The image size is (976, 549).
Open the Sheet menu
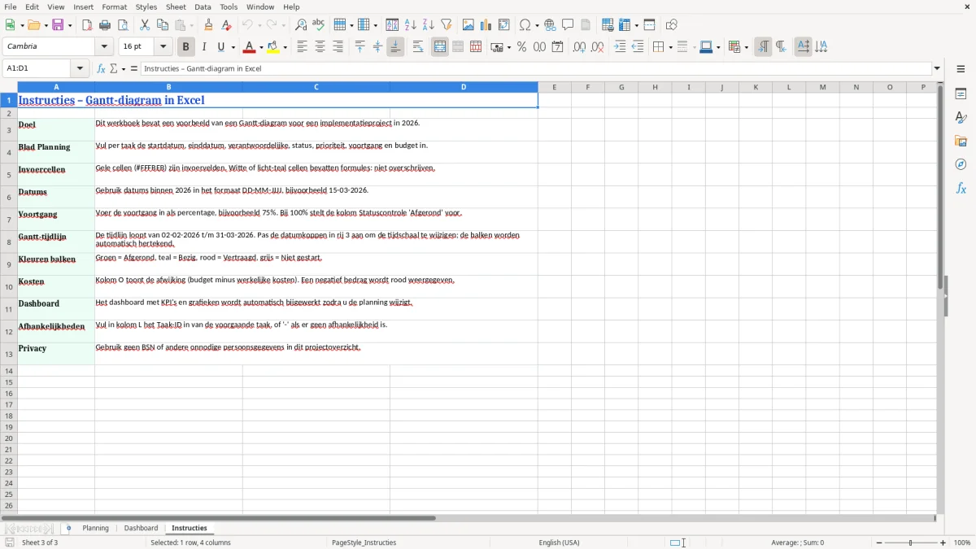[x=176, y=7]
